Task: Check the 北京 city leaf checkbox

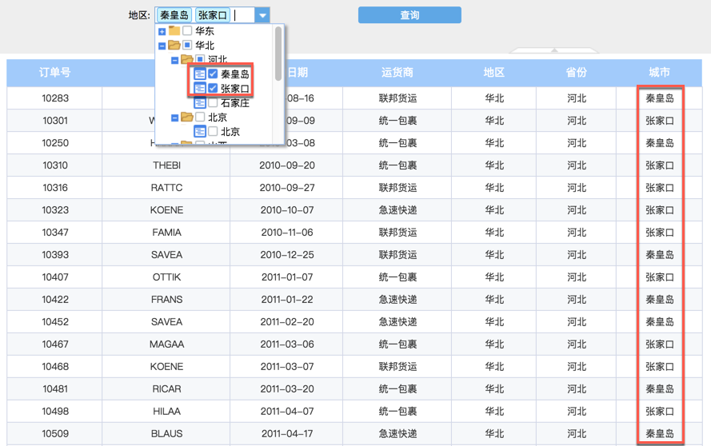Action: pyautogui.click(x=213, y=131)
